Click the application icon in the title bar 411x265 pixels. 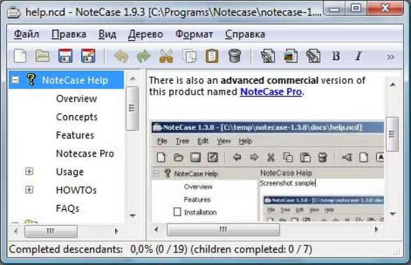pyautogui.click(x=14, y=12)
